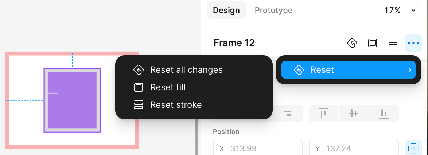This screenshot has height=155, width=428.
Task: Click the reset all changes icon in header
Action: coord(352,43)
